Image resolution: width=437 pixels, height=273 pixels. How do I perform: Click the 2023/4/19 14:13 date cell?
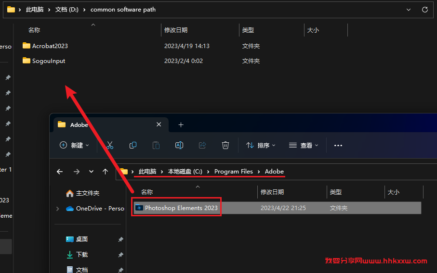click(x=187, y=46)
